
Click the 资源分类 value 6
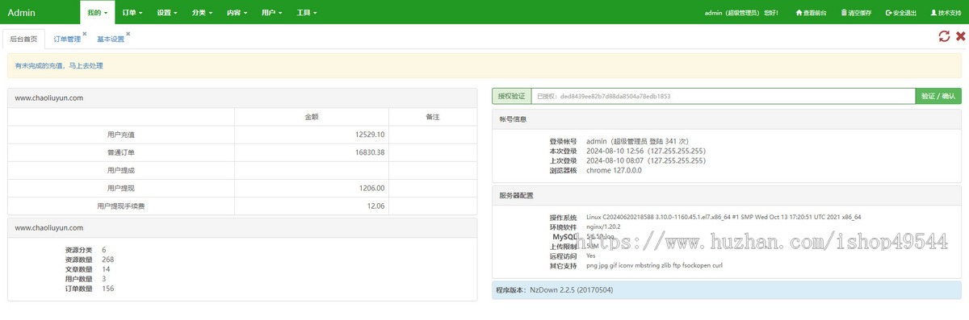click(104, 250)
